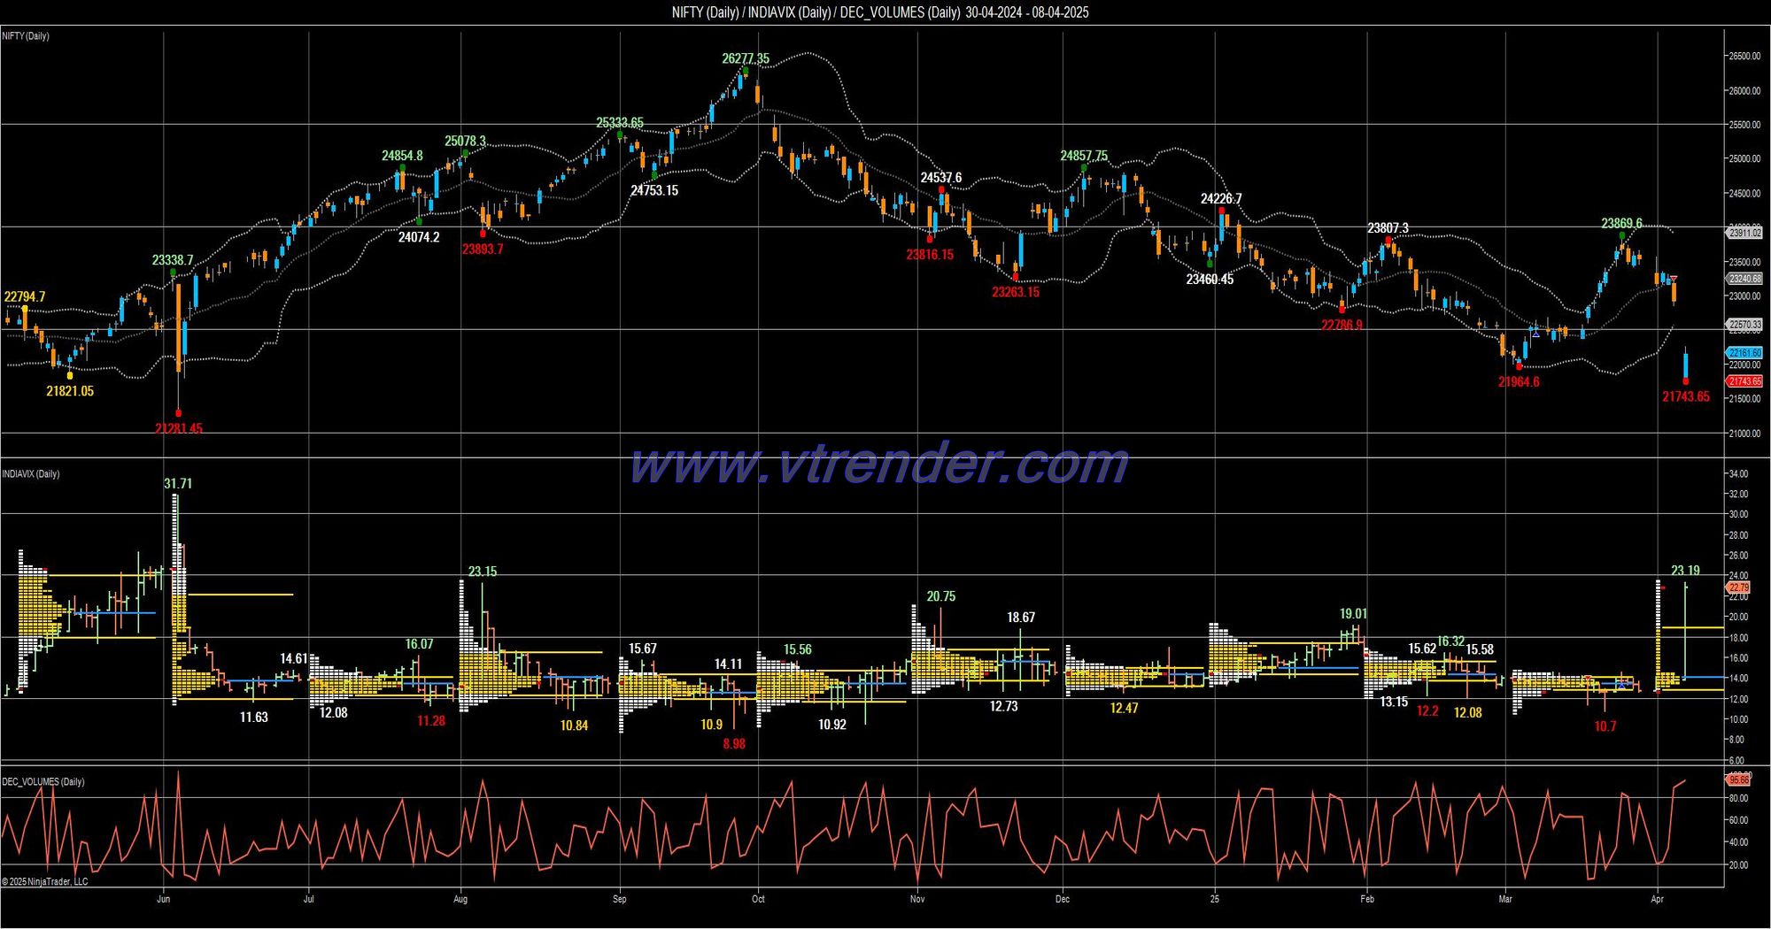Image resolution: width=1771 pixels, height=929 pixels.
Task: Click the orange 22.79 India VIX value tag
Action: point(1739,587)
